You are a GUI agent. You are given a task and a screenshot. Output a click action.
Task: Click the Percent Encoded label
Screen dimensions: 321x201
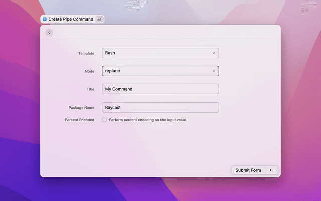point(79,120)
